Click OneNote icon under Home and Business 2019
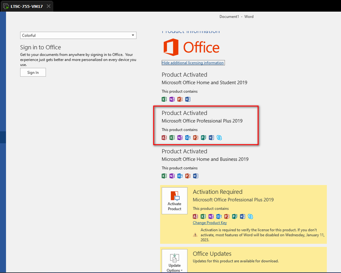Screen dimensions: 341x273 click(172, 176)
